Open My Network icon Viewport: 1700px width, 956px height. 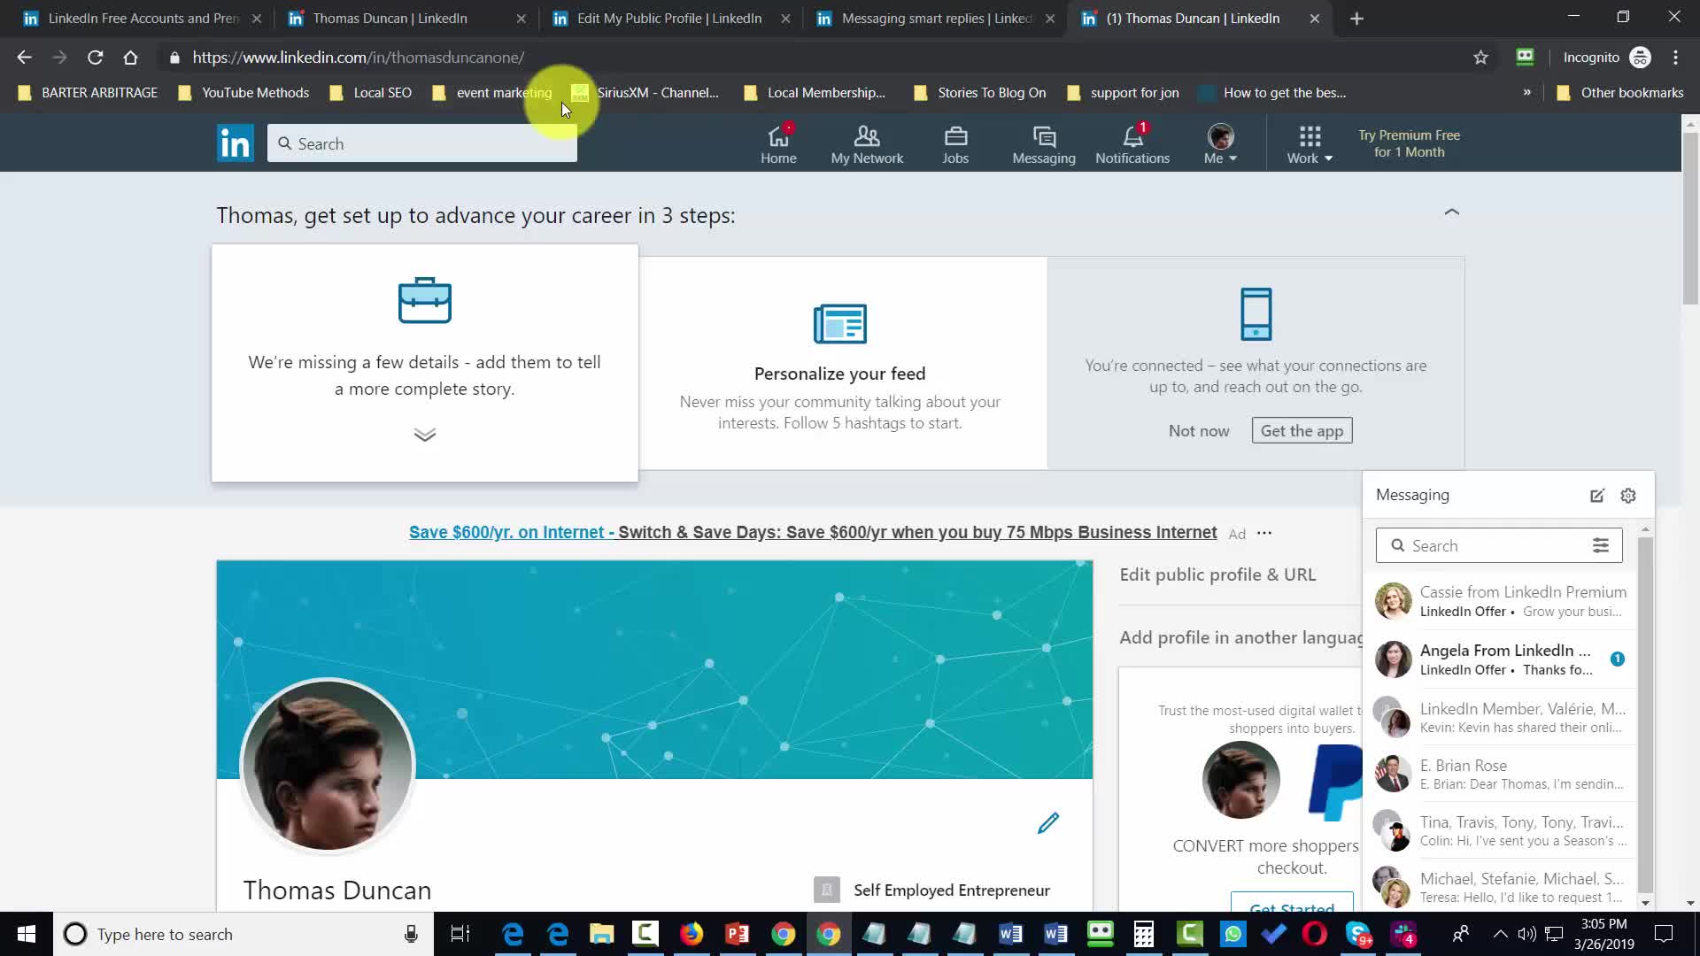point(867,144)
